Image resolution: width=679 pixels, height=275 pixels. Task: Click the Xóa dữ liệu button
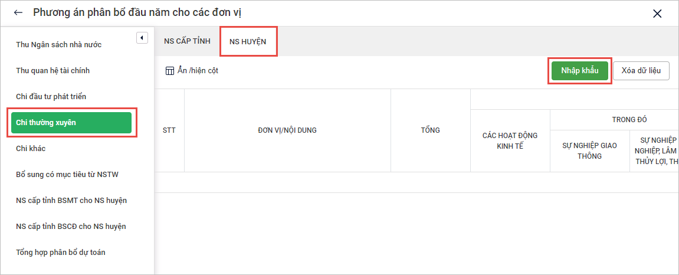[x=641, y=71]
